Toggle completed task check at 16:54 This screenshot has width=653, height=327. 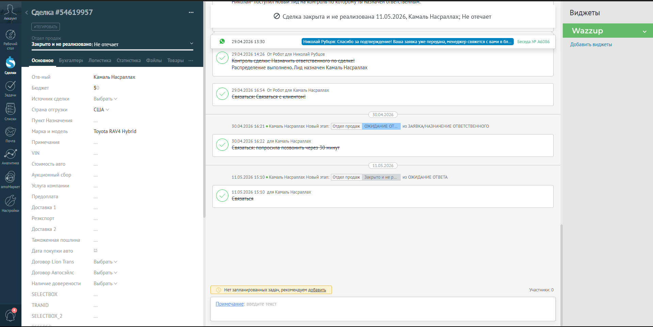222,94
